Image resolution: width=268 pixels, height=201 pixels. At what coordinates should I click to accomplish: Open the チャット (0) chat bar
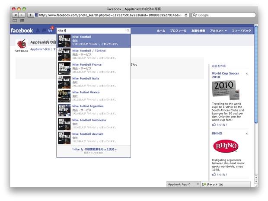click(x=225, y=184)
